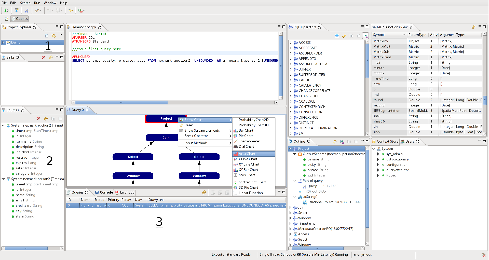Image resolution: width=489 pixels, height=260 pixels.
Task: Collapse all in PQL Operators toolbar
Action: 358,36
